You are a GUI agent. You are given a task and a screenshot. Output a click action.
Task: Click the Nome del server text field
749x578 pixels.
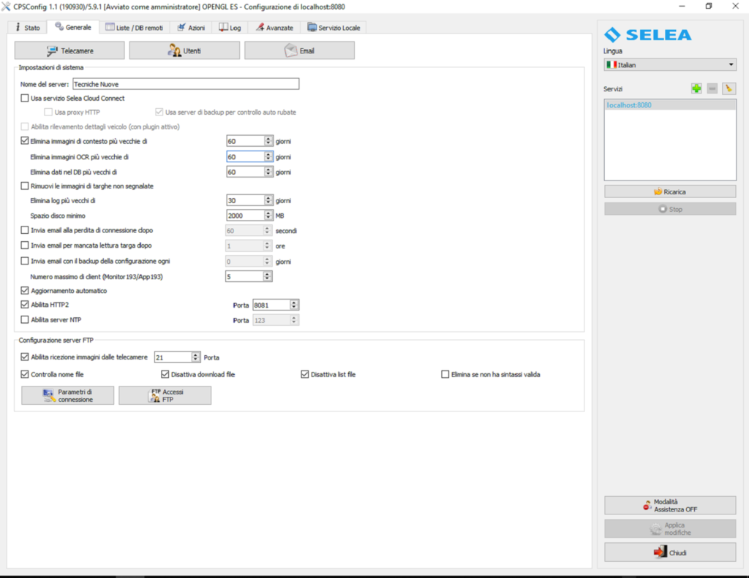(186, 84)
